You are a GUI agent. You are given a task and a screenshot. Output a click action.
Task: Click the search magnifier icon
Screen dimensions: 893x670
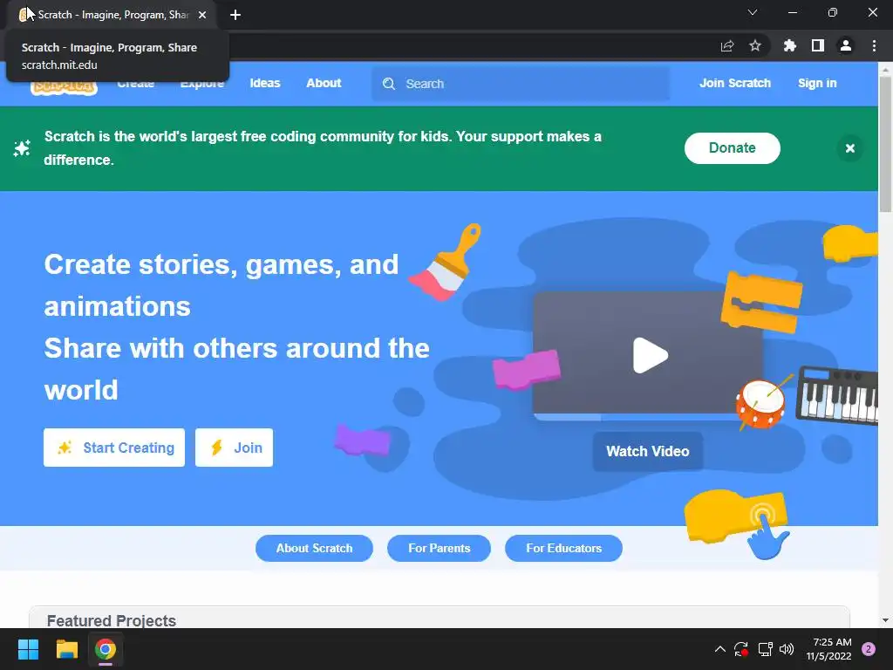tap(389, 84)
